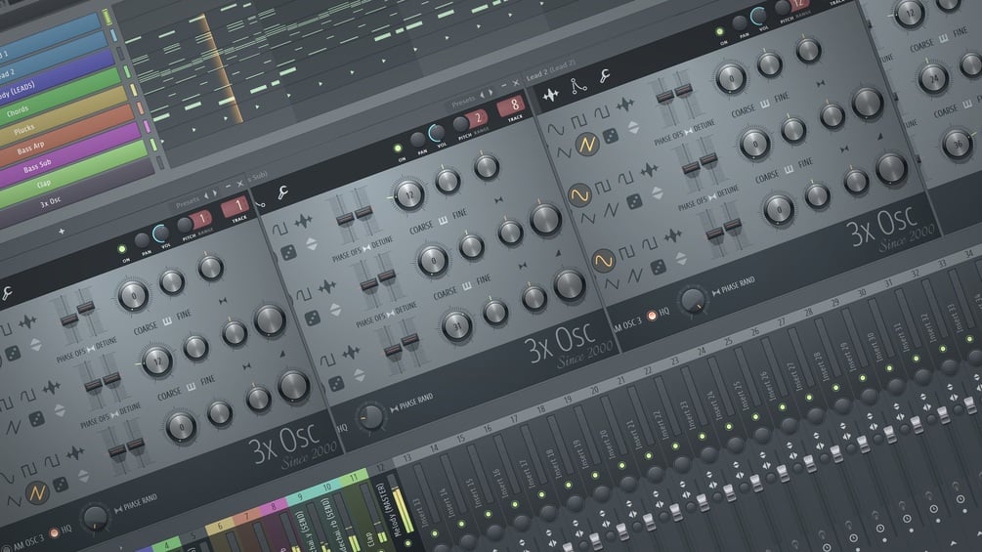Viewport: 982px width, 552px height.
Task: Click up/down arrows on track 8 window middle oscillator
Action: tap(335, 309)
